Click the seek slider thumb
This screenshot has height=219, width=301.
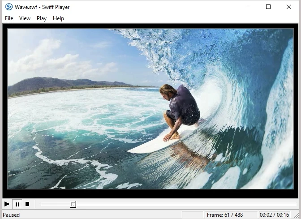(73, 204)
